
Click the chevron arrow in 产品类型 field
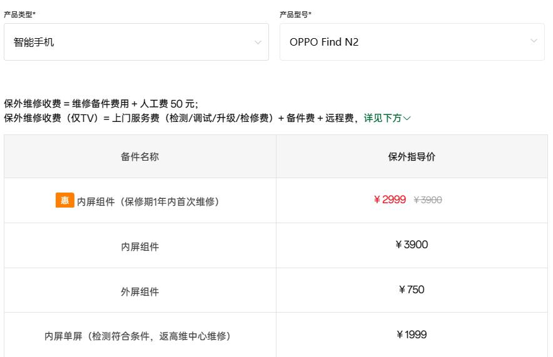click(x=258, y=43)
